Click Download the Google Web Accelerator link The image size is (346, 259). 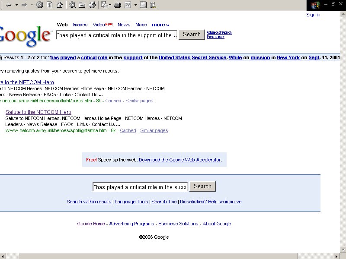pos(180,160)
